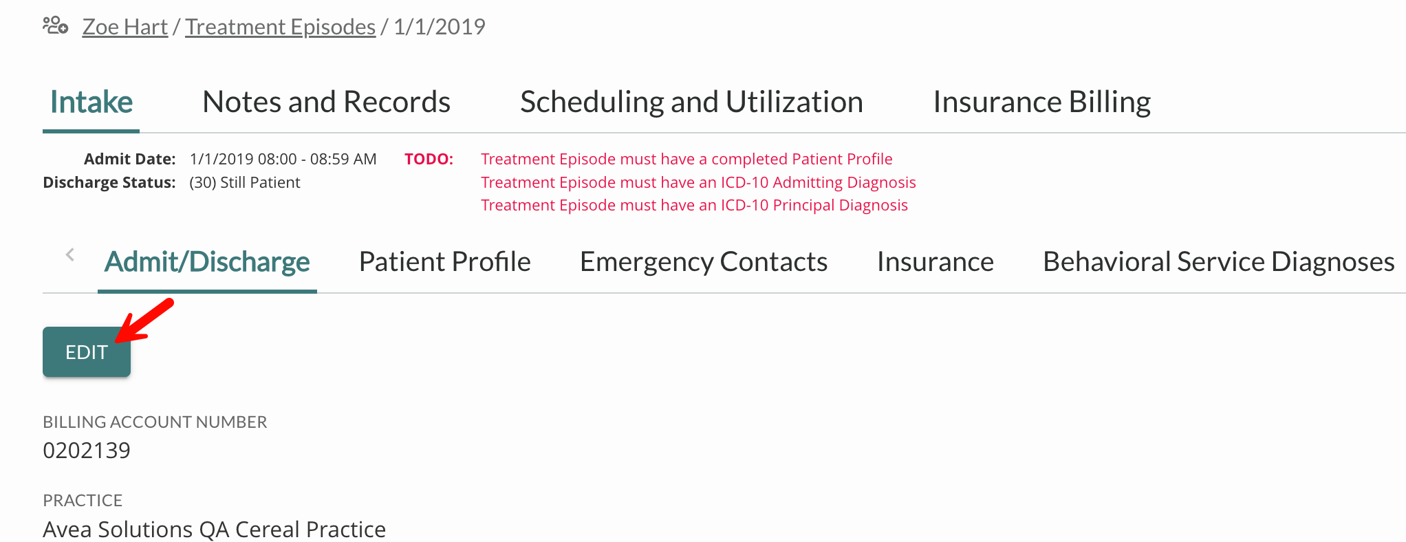
Task: Click the ICD-10 Admitting Diagnosis TODO link
Action: point(698,182)
